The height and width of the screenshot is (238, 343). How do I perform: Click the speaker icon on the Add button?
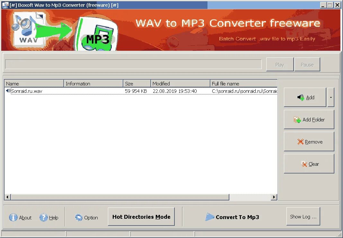point(301,97)
